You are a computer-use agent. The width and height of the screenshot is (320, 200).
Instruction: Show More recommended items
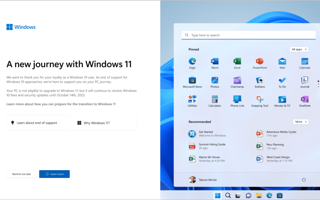pyautogui.click(x=301, y=122)
